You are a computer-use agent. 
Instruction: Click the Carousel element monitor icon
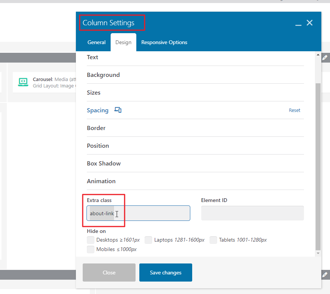[23, 82]
